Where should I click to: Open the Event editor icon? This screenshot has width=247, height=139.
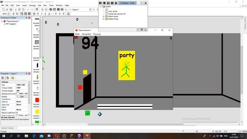click(58, 9)
